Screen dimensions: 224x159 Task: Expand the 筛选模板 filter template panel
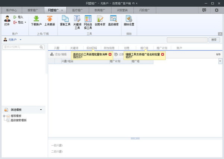tap(41, 110)
